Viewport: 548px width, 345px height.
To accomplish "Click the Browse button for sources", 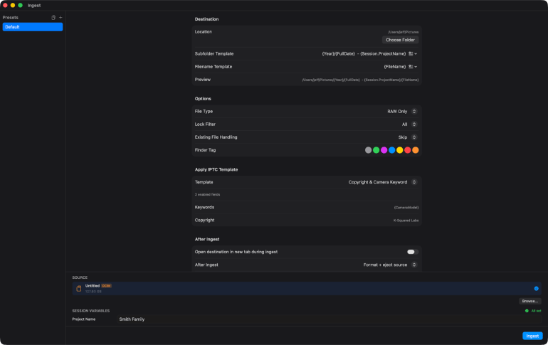I will point(529,301).
